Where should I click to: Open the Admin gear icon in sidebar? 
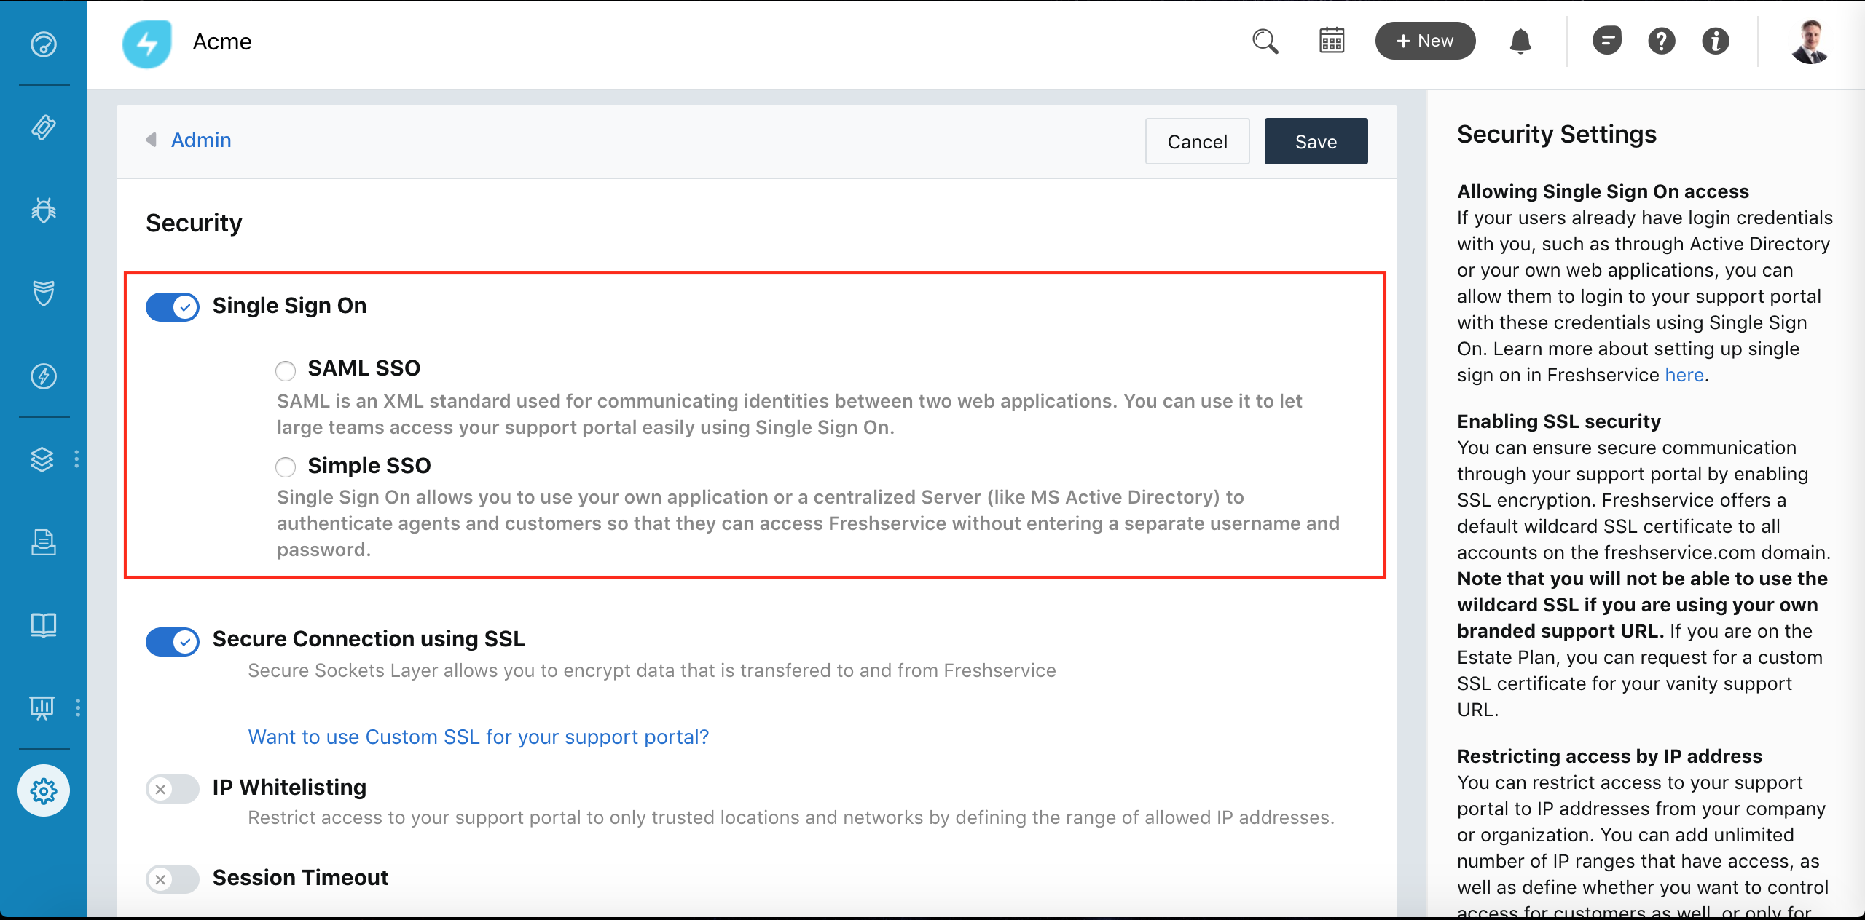click(x=44, y=790)
